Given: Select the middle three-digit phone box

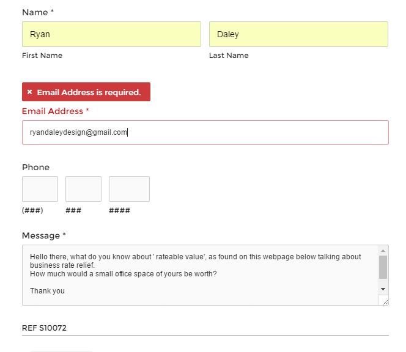Looking at the screenshot, I should click(83, 189).
